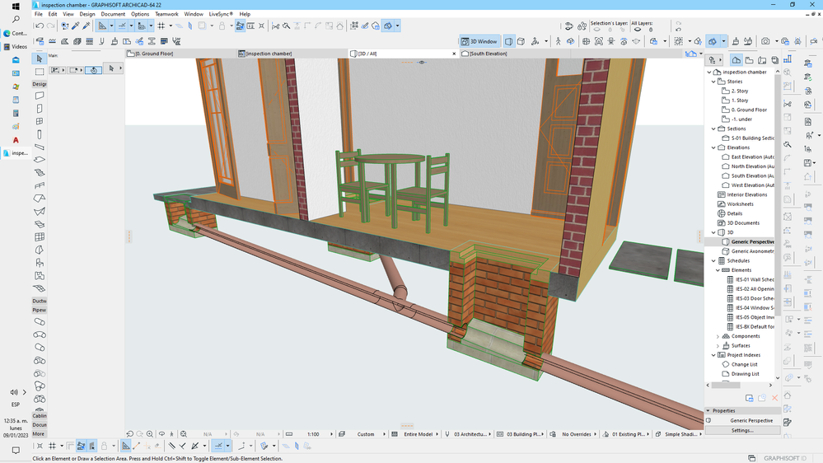Switch to the South Elevation tab

click(x=489, y=54)
